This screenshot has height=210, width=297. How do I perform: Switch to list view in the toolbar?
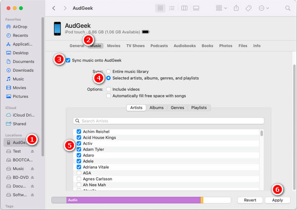(x=172, y=8)
